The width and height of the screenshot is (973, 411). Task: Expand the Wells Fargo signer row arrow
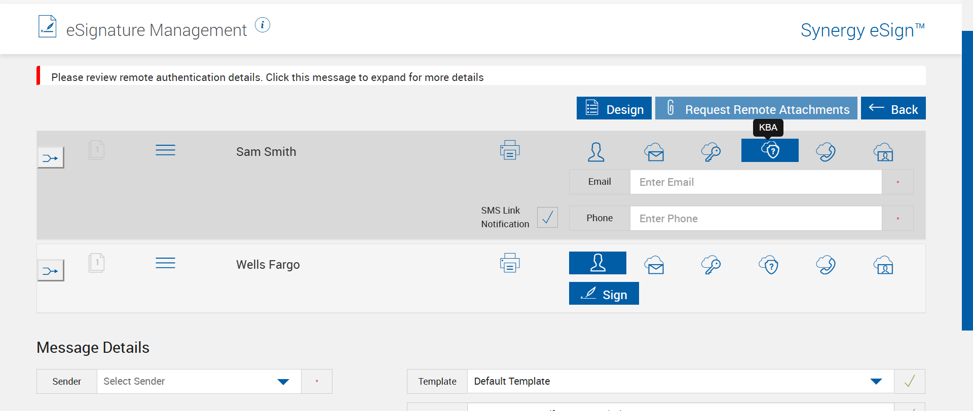click(51, 271)
